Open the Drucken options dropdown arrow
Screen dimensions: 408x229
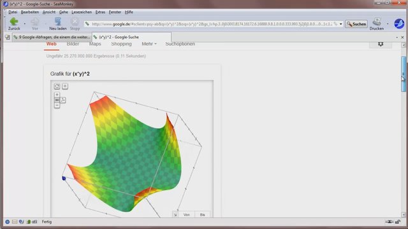388,24
